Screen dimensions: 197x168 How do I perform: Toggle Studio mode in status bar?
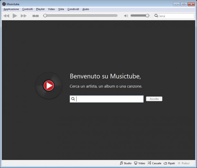click(126, 163)
